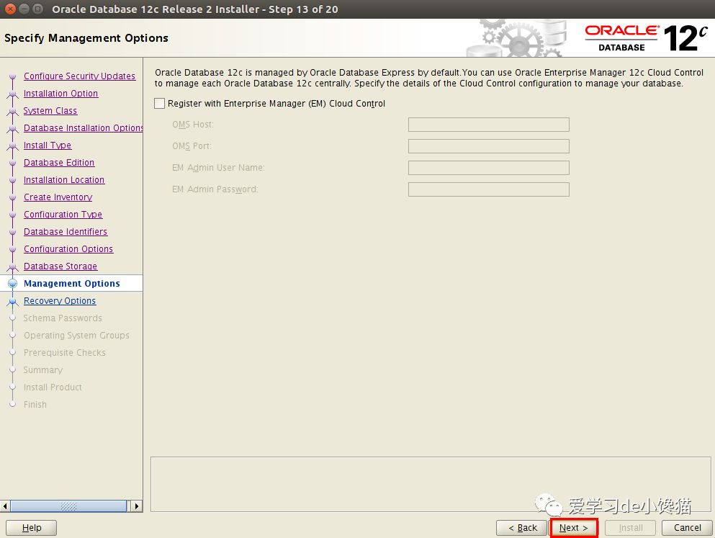The width and height of the screenshot is (715, 538).
Task: Click the Database Edition step bullet icon
Action: point(13,163)
